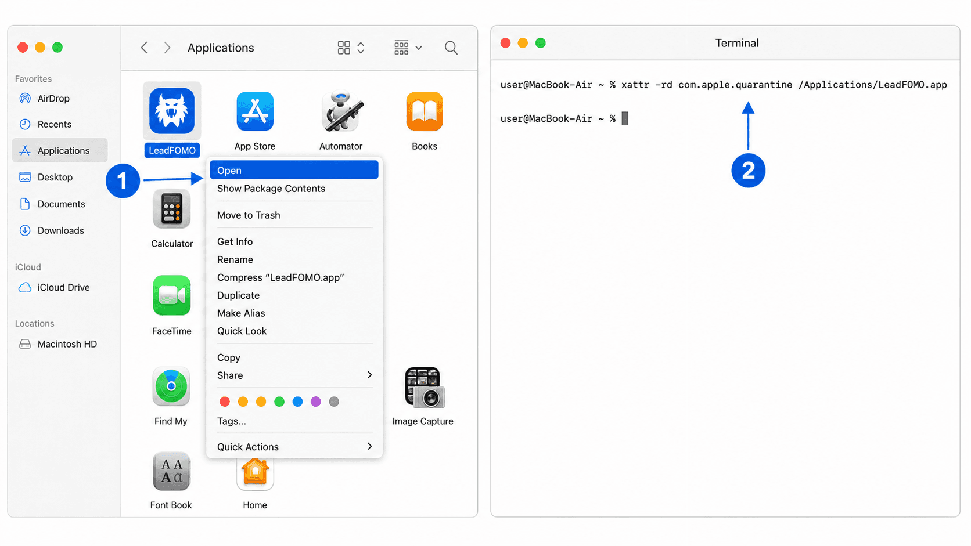971x546 pixels.
Task: Expand the Share submenu
Action: point(294,375)
